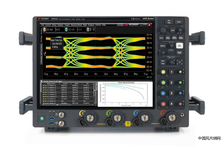Image resolution: width=223 pixels, height=147 pixels.
Task: Click the Mean column header
Action: [76, 84]
